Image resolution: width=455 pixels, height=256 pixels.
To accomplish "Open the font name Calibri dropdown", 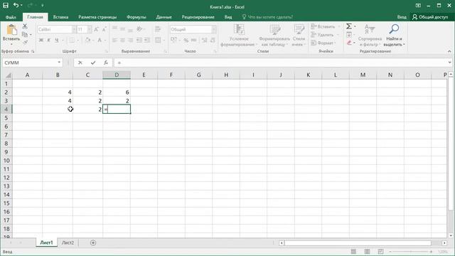I will (x=74, y=29).
